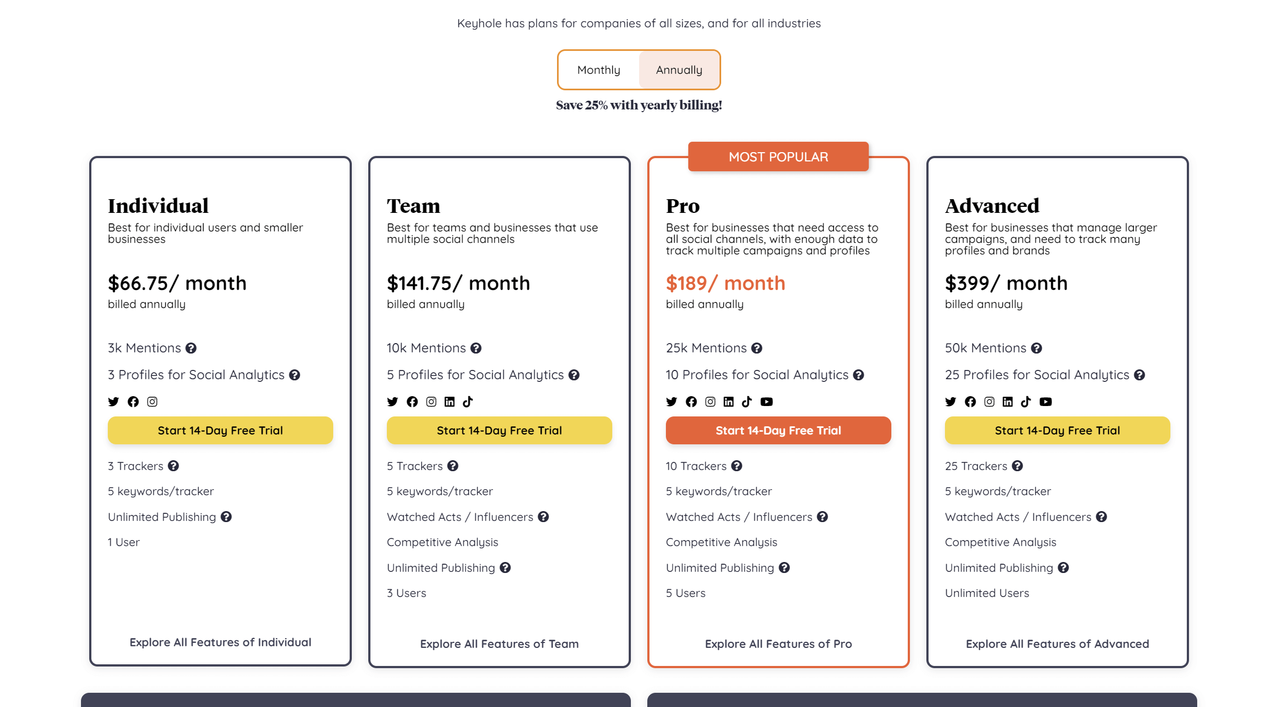Click Facebook icon in Team plan
This screenshot has width=1276, height=707.
click(412, 402)
